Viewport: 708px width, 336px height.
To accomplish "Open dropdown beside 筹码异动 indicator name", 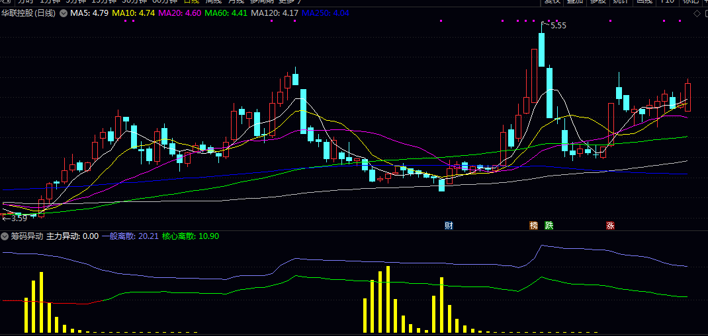I will click(5, 236).
